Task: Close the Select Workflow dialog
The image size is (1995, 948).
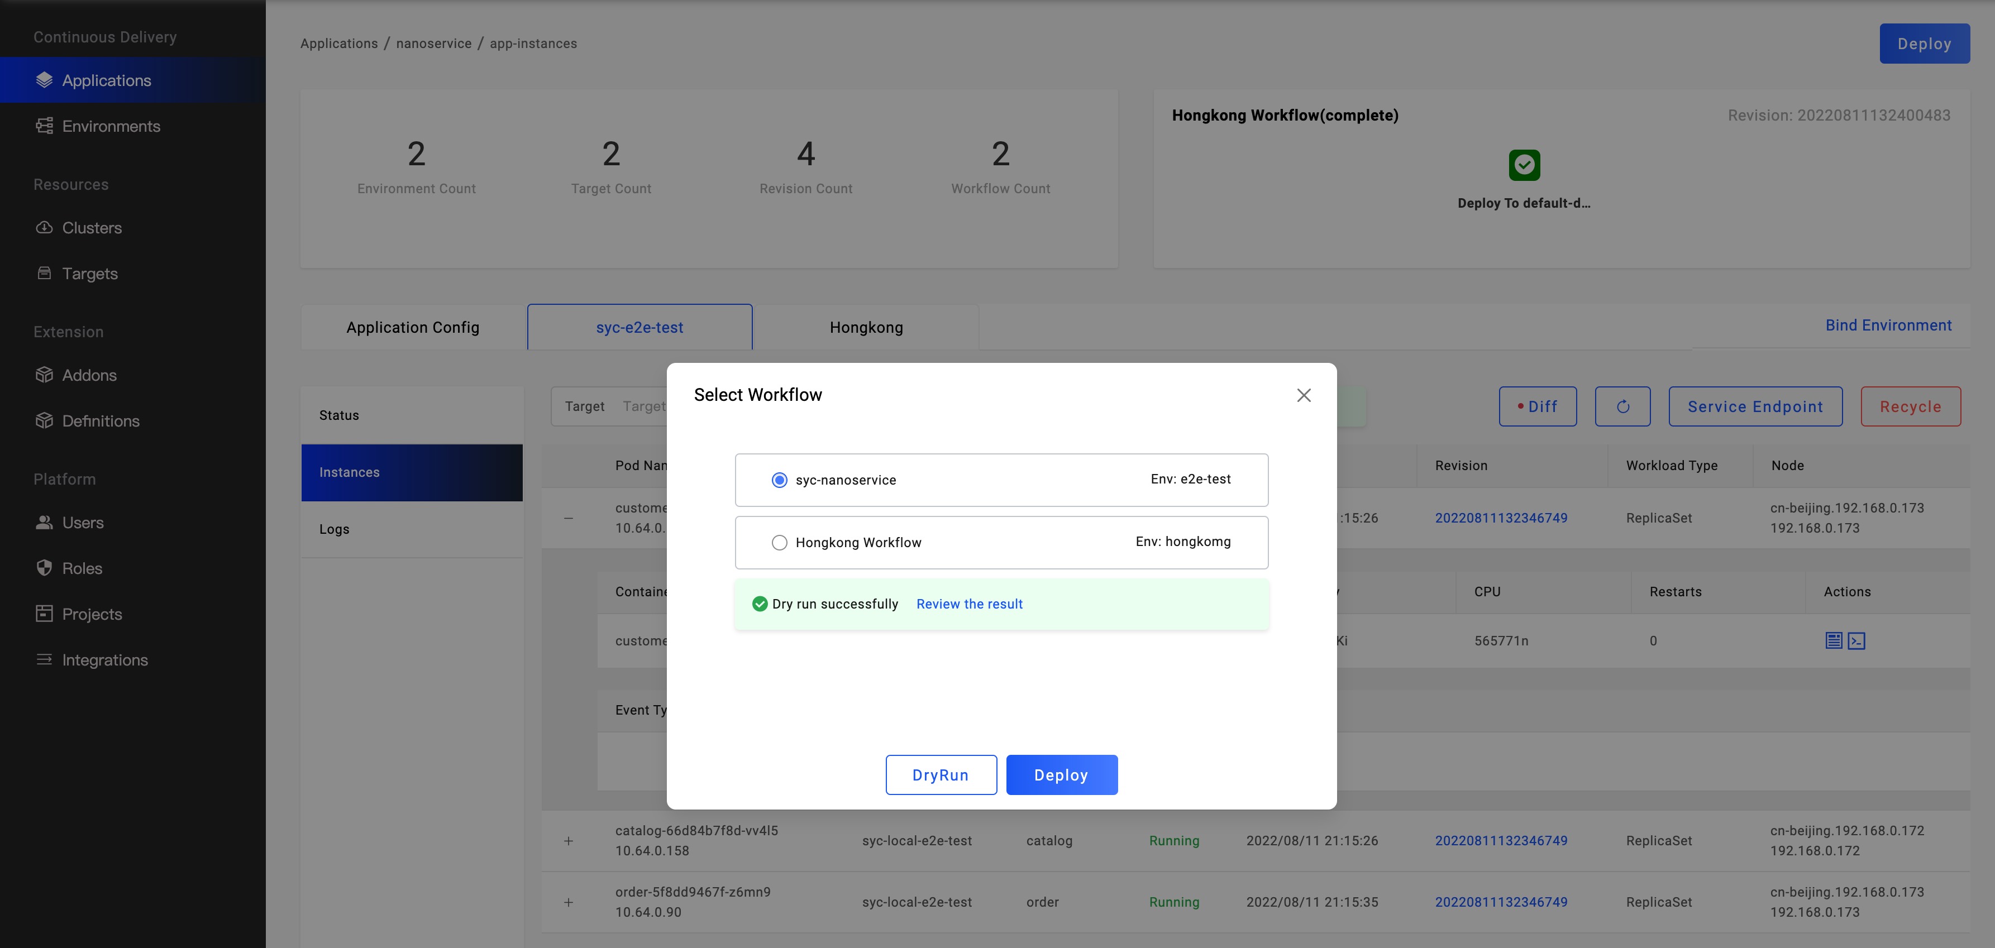Action: (1304, 395)
